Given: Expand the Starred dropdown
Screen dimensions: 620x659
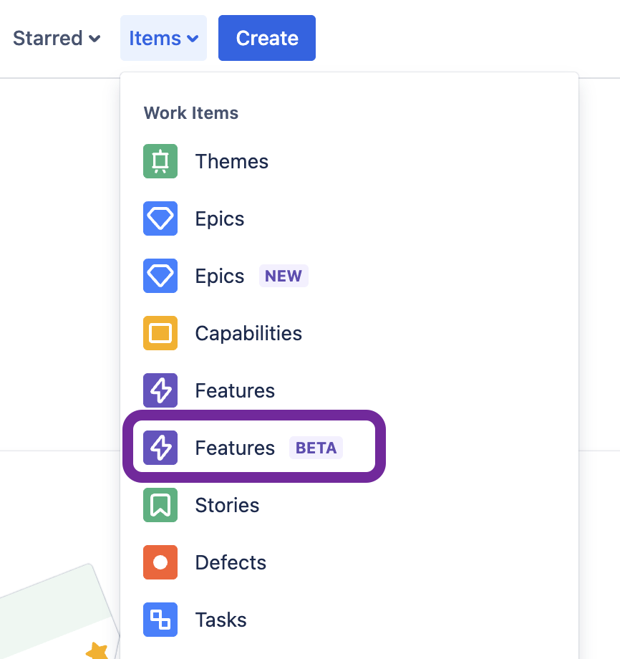Looking at the screenshot, I should (x=57, y=38).
